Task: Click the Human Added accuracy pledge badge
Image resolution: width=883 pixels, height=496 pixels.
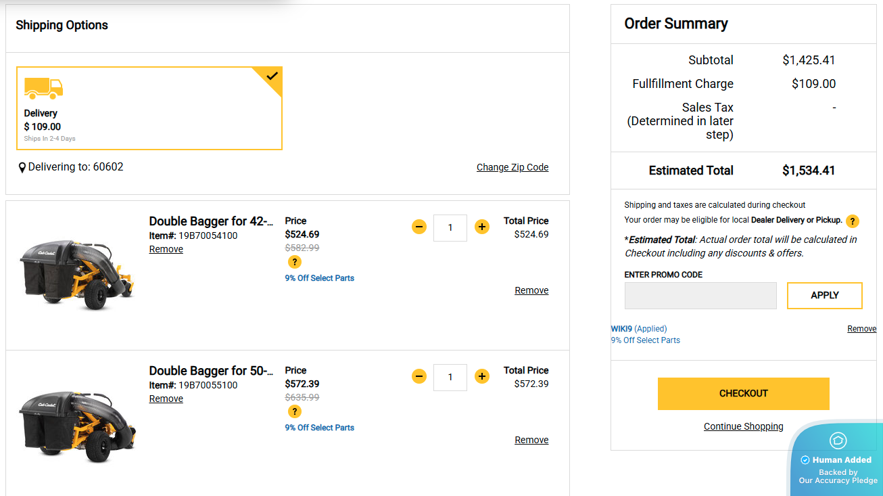Action: 838,460
